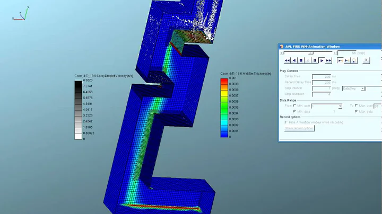Step the animation backward one frame
This screenshot has height=214, width=382.
[294, 60]
